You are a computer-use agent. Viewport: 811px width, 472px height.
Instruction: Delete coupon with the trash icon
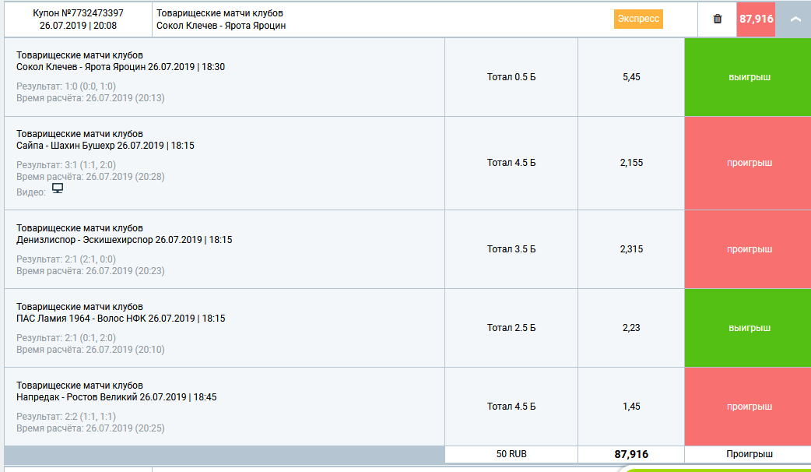click(x=717, y=19)
